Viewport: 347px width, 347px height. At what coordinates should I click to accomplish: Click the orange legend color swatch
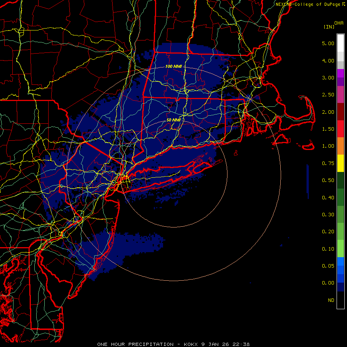point(340,146)
